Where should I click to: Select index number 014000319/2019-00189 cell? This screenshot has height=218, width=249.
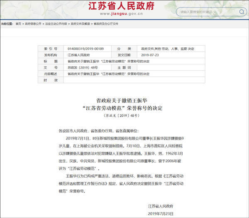[87, 49]
